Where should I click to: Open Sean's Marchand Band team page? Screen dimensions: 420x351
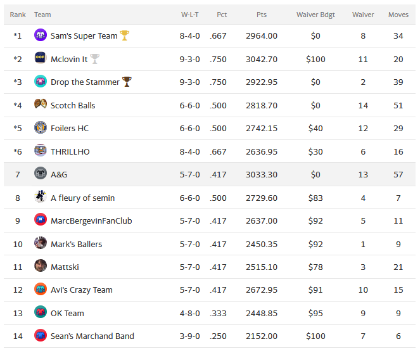(92, 336)
